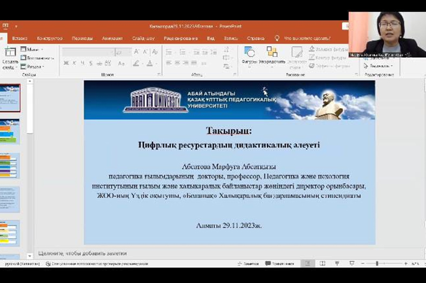
Task: Open the Раздел (Section) dropdown
Action: tap(34, 66)
